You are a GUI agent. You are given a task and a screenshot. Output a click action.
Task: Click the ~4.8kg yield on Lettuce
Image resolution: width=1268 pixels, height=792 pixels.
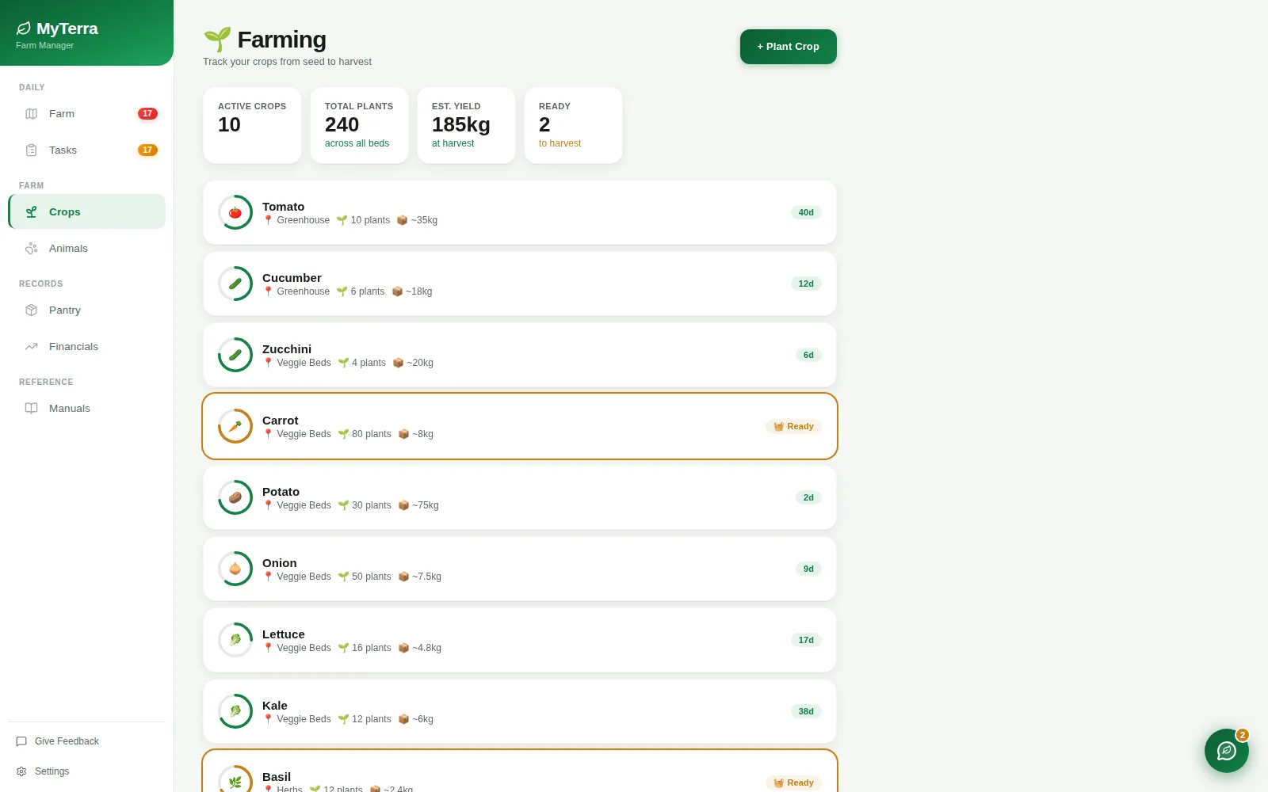420,648
